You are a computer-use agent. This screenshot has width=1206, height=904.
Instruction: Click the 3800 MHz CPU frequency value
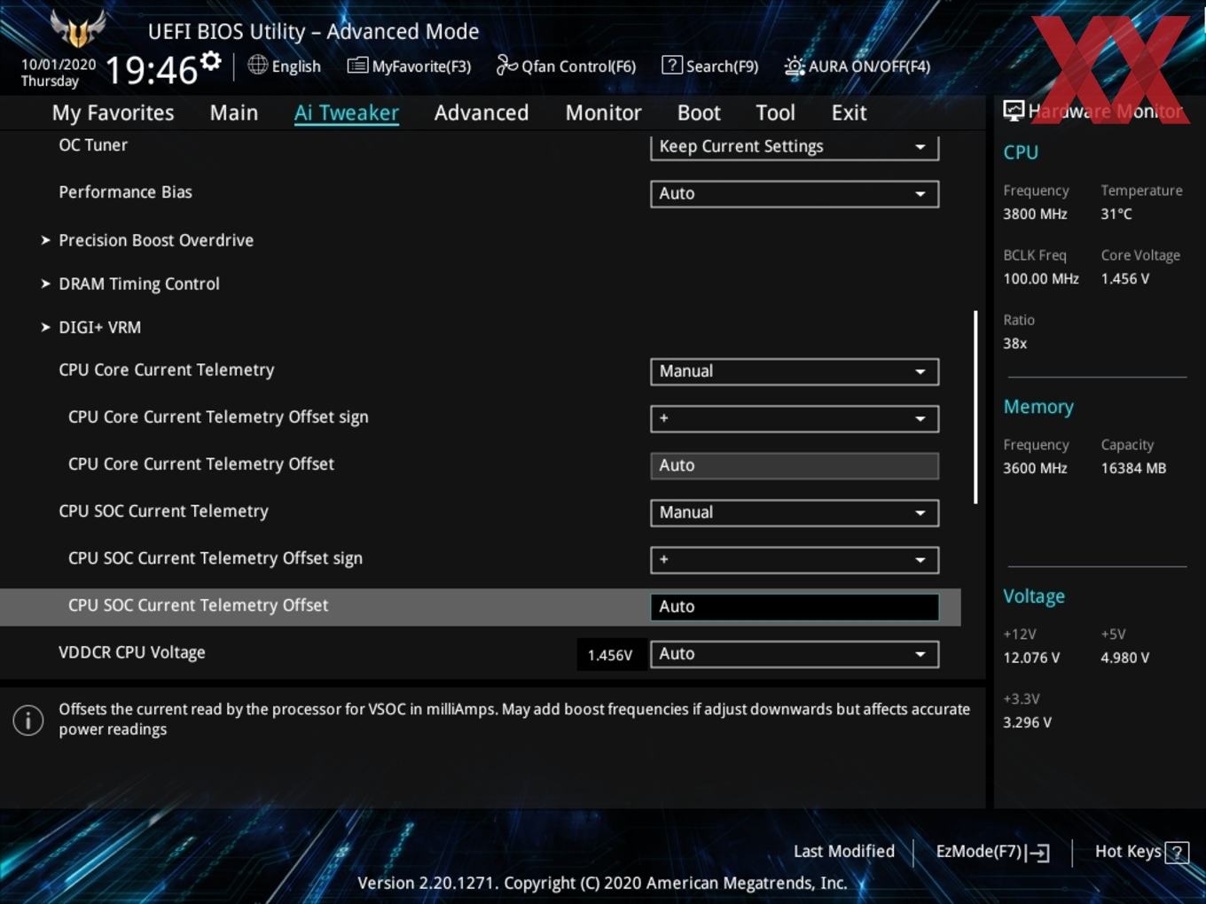(x=1035, y=214)
